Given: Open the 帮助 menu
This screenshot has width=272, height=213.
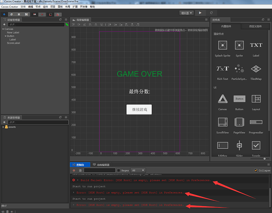Looking at the screenshot, I should click(x=93, y=7).
